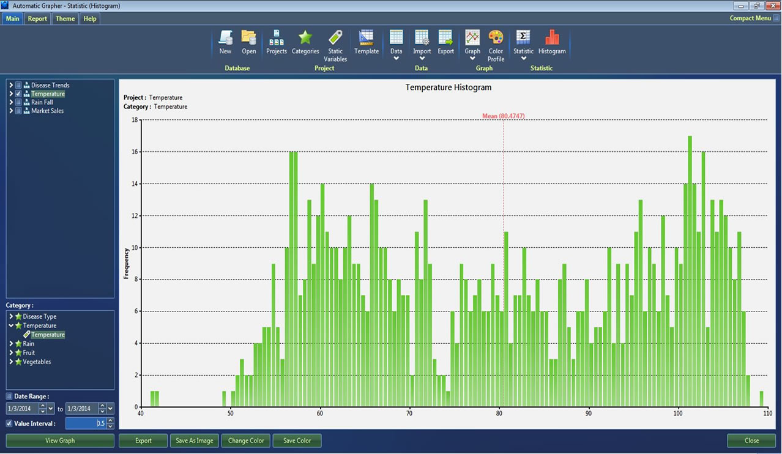Click the Rain Fall project icon
782x454 pixels.
pyautogui.click(x=27, y=102)
